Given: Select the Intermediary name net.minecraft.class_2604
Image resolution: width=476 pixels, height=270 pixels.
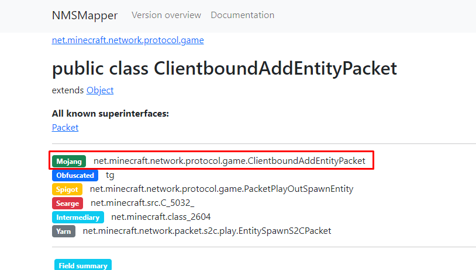Looking at the screenshot, I should pos(161,217).
